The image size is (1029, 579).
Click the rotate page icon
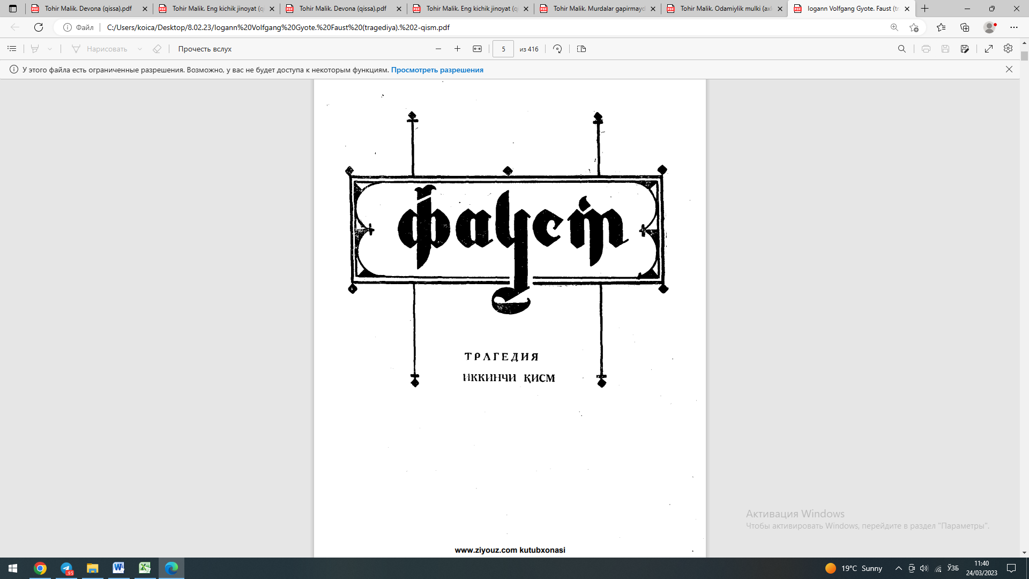(557, 49)
